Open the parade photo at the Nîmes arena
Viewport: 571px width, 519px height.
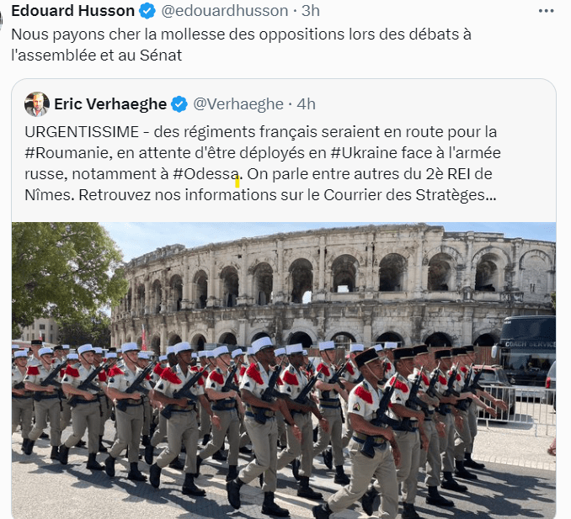pos(284,370)
